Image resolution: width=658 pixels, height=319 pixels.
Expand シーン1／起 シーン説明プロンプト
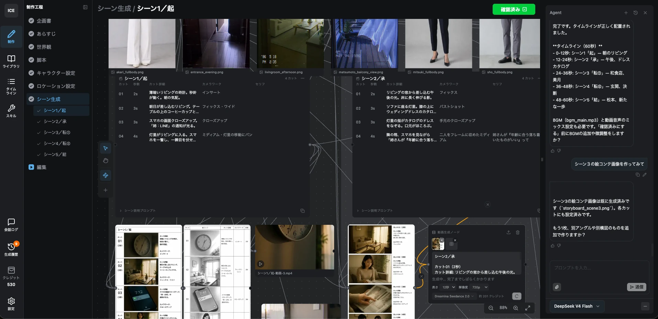tap(138, 211)
